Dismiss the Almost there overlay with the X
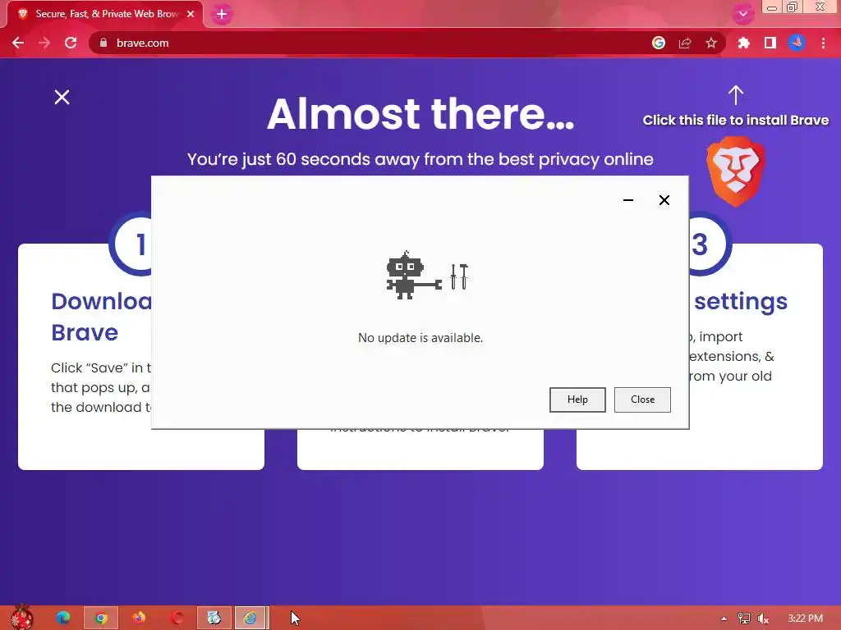 coord(62,97)
